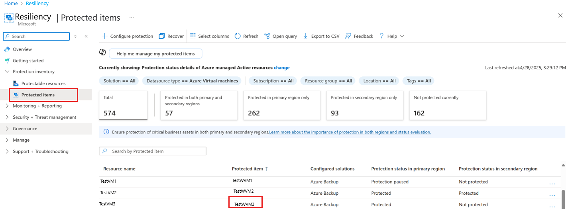
Task: Collapse the left navigation pane
Action: pyautogui.click(x=86, y=36)
